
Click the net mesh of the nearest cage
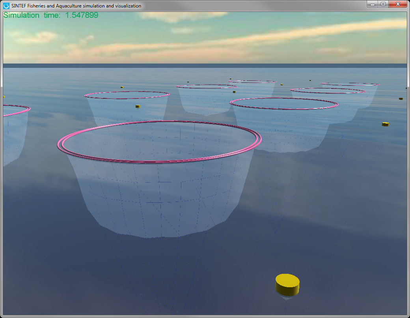coord(158,197)
